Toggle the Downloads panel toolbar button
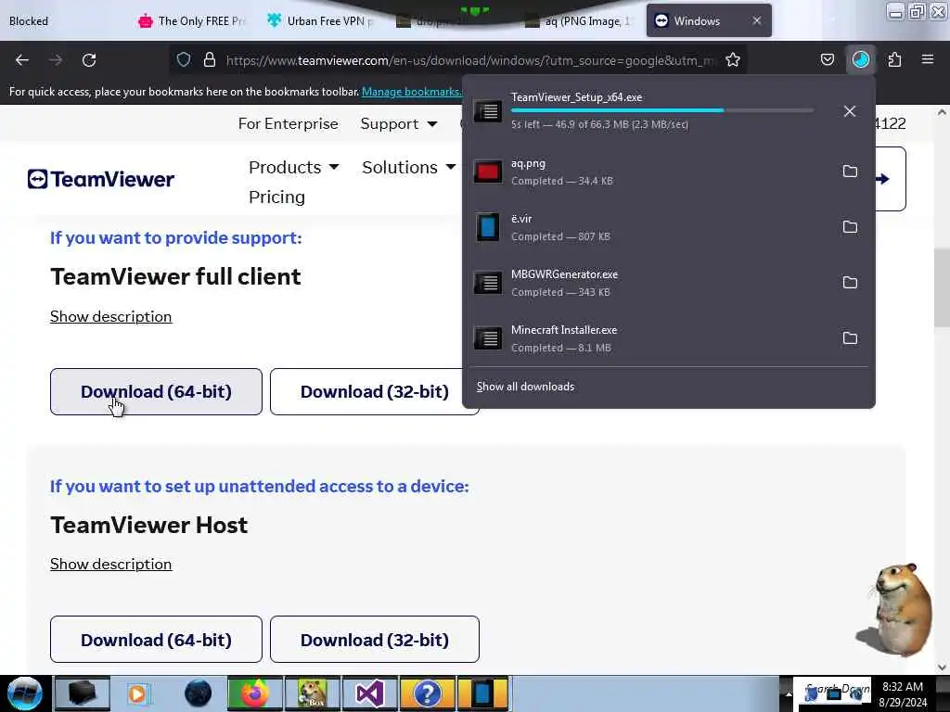The height and width of the screenshot is (712, 950). point(860,59)
